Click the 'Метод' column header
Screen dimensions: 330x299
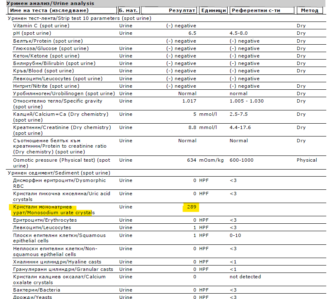pos(309,10)
